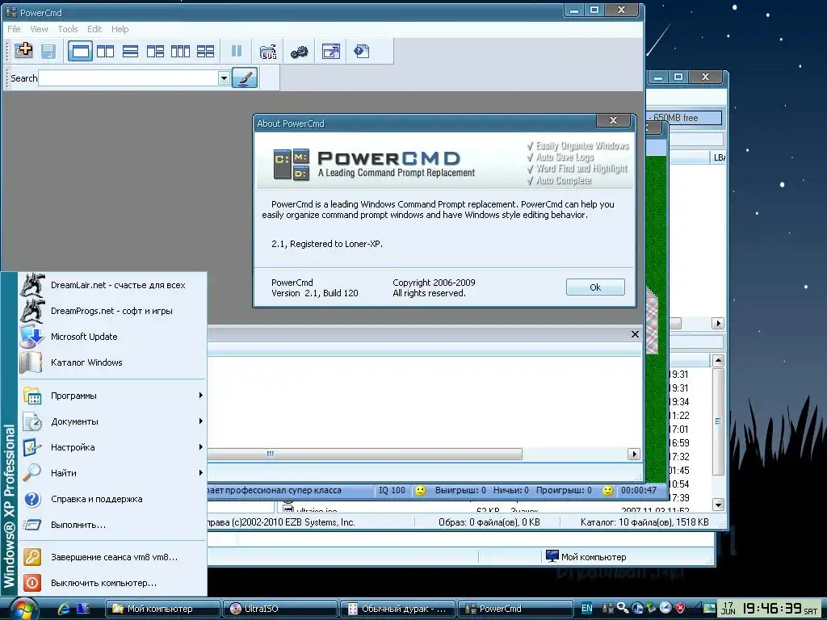Toggle the highlight brush button beside Search
The image size is (827, 620).
[245, 78]
